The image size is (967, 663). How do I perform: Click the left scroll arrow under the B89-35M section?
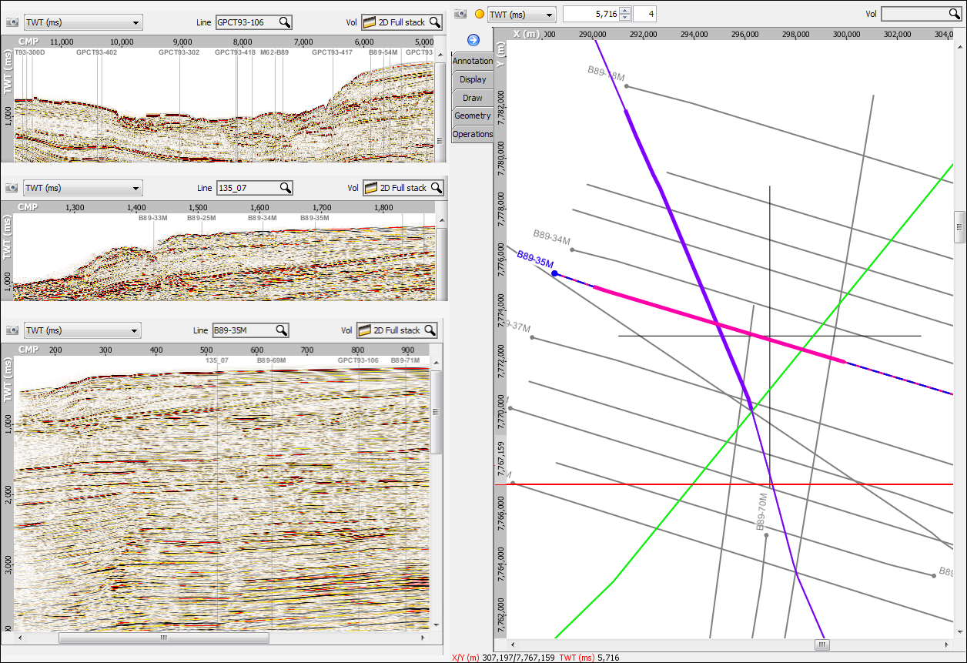(18, 638)
